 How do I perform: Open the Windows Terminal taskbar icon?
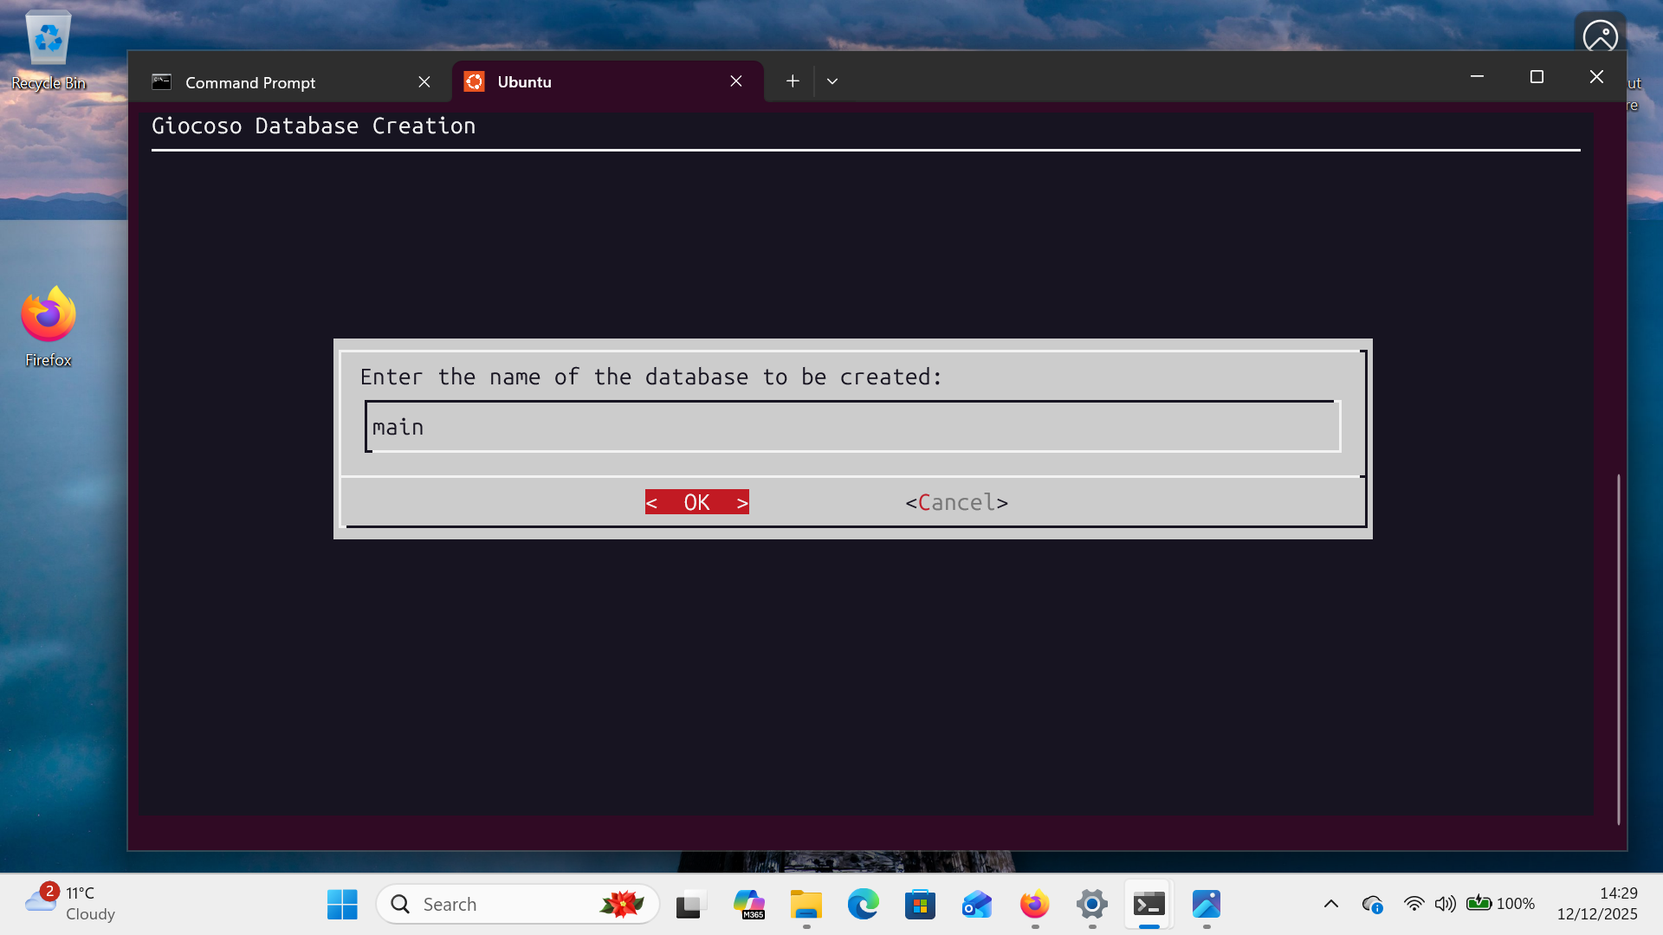(1148, 904)
